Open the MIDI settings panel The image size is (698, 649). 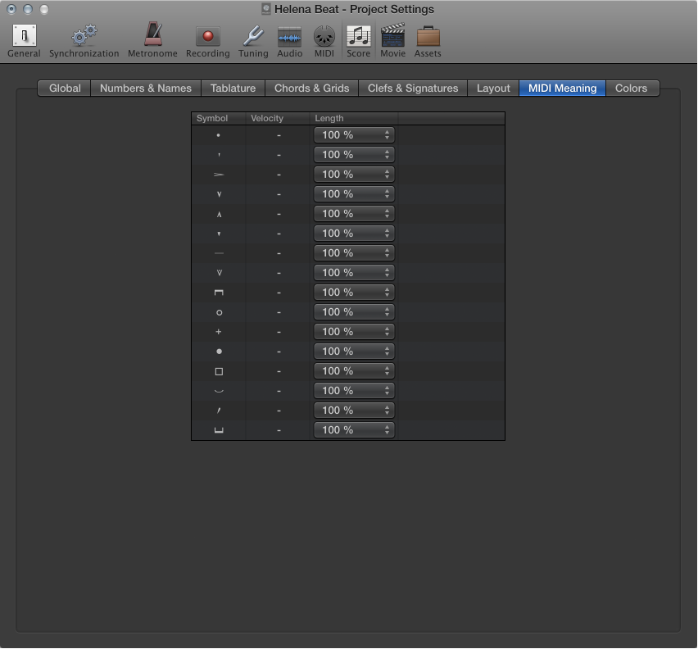click(x=324, y=37)
